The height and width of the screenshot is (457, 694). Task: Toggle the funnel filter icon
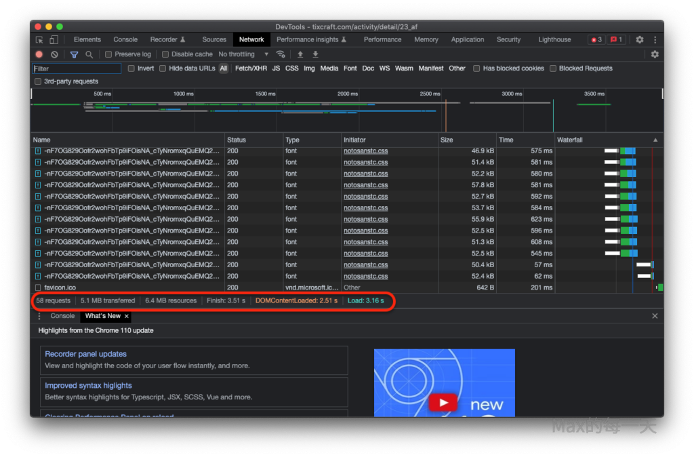point(75,54)
